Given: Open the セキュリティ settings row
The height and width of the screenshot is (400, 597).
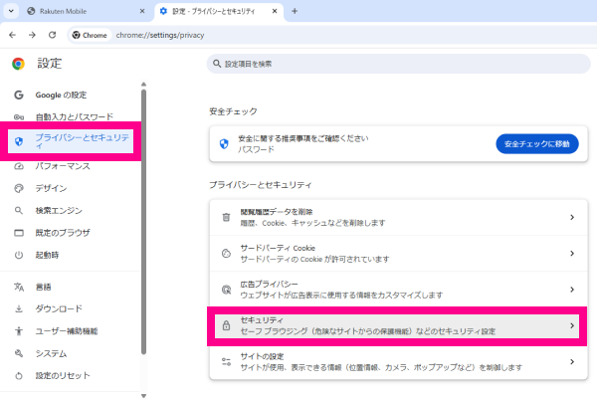Looking at the screenshot, I should click(x=394, y=325).
